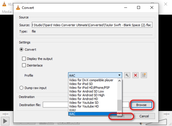Select the Dump raw input radio button
This screenshot has height=126, width=172.
point(21,88)
